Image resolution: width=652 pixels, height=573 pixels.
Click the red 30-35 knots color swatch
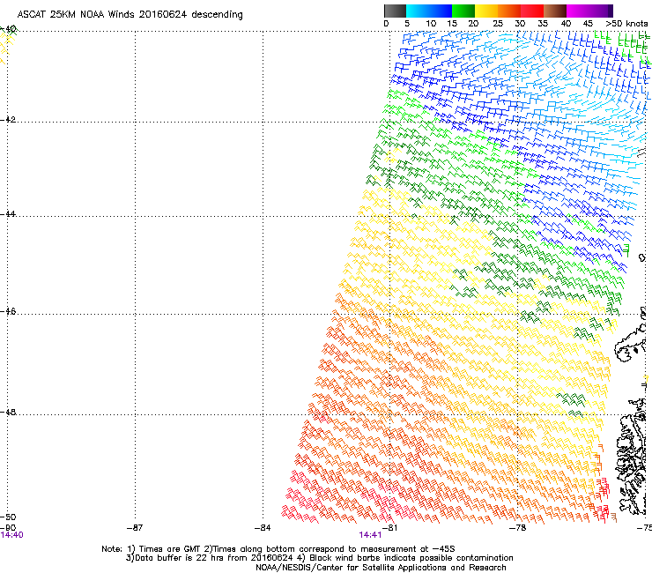[532, 11]
